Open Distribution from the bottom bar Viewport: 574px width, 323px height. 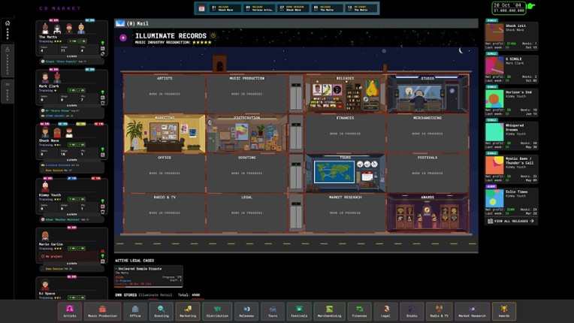pos(217,311)
